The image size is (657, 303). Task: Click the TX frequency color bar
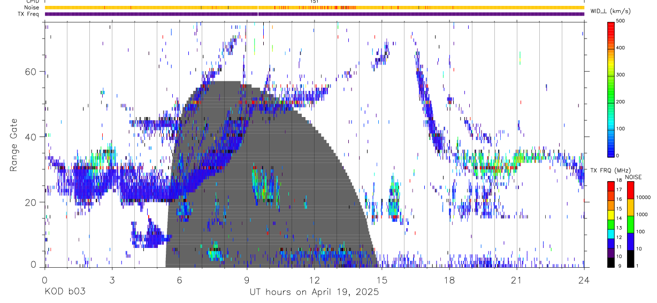611,224
